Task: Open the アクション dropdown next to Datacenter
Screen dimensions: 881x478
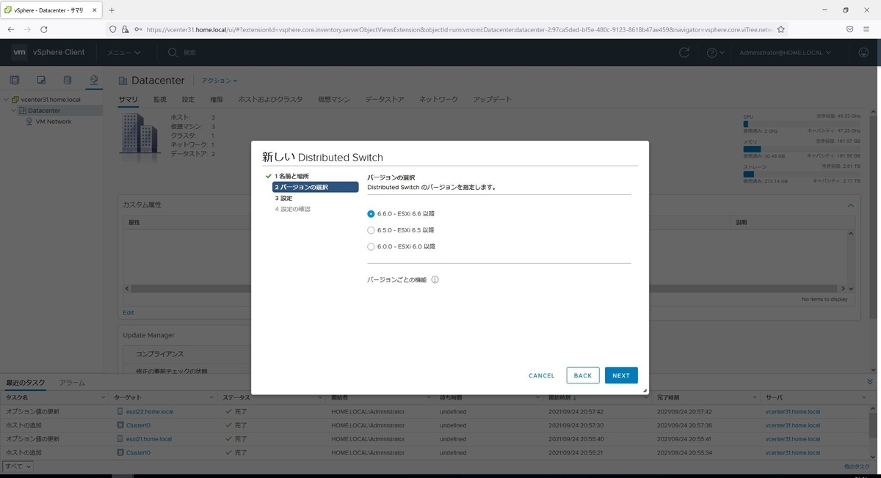Action: tap(220, 81)
